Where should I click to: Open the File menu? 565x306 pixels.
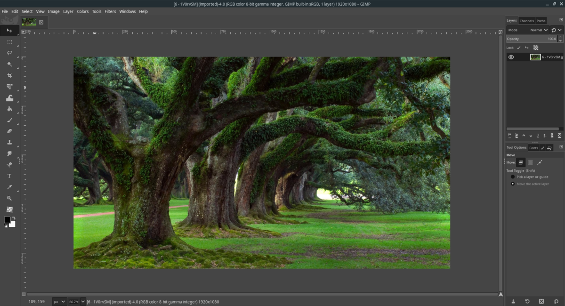point(5,11)
